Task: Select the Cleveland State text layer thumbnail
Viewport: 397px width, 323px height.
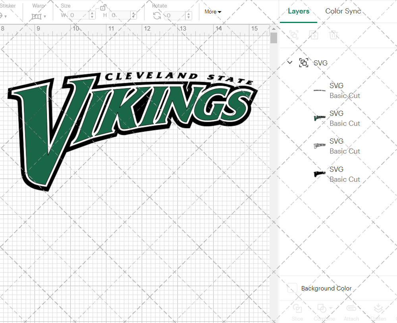Action: pos(320,90)
